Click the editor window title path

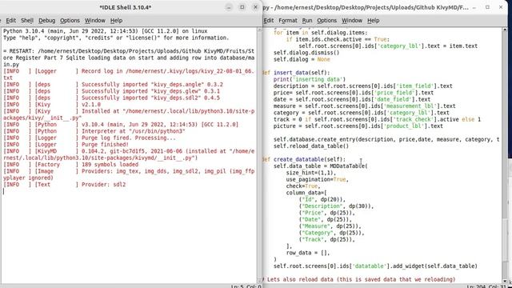(x=366, y=7)
